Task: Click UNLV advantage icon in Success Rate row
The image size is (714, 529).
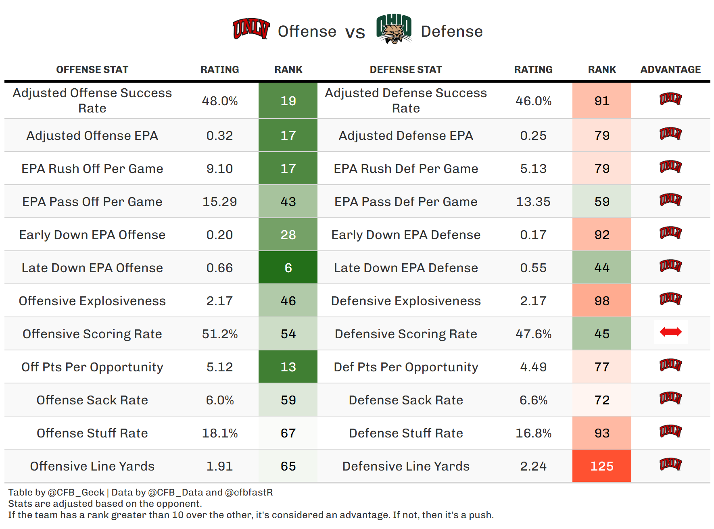Action: pyautogui.click(x=670, y=99)
